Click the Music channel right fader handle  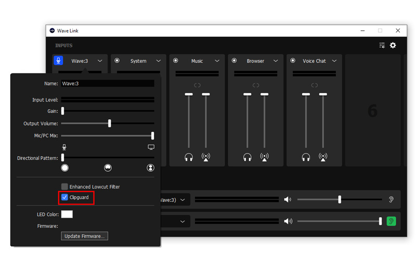[205, 94]
